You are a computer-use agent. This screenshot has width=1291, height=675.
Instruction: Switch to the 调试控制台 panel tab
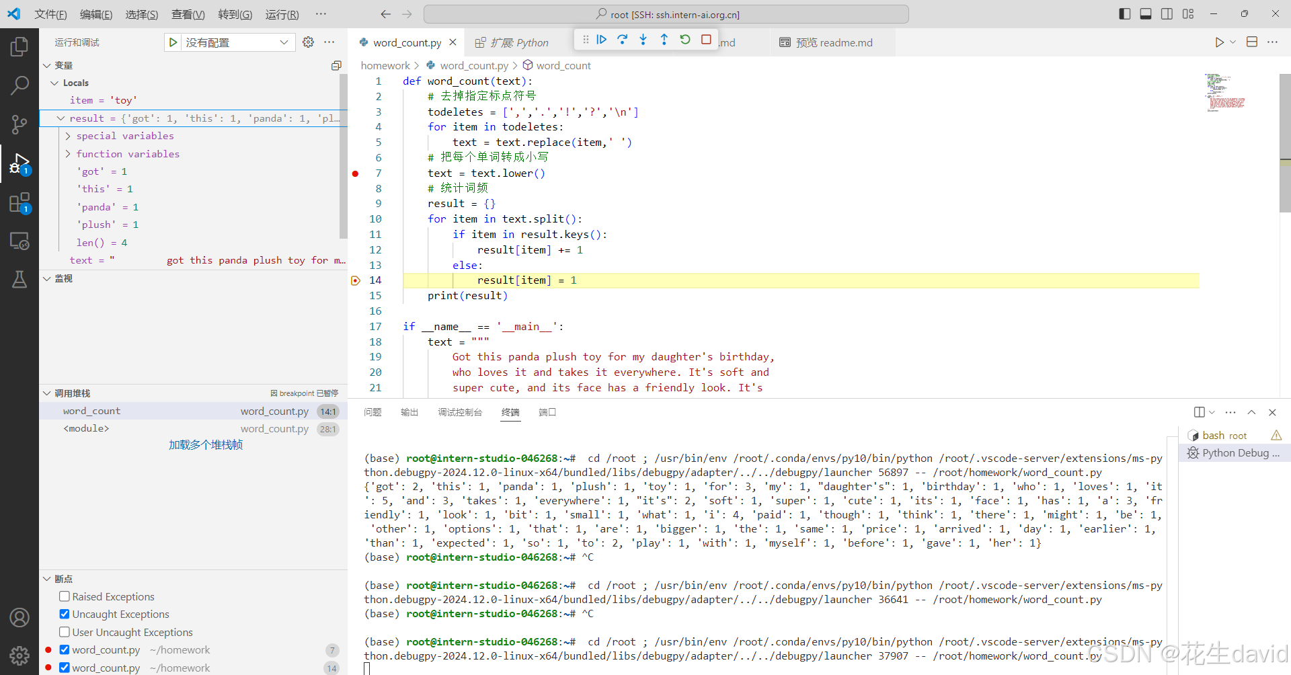[x=460, y=412]
